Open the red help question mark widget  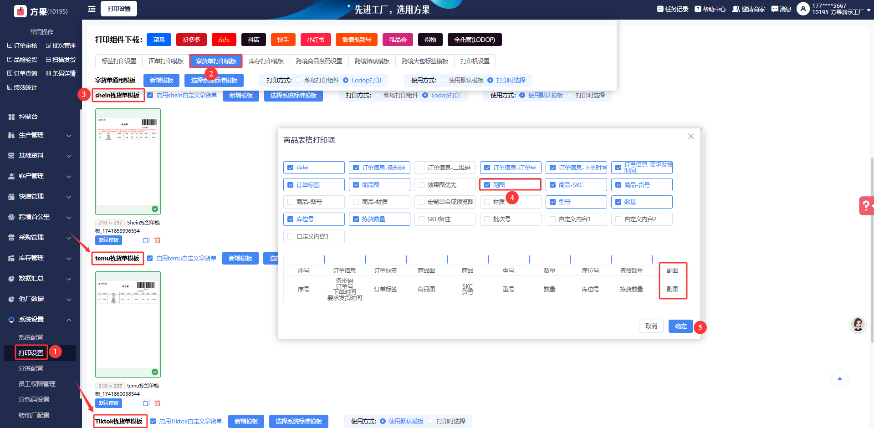(865, 205)
